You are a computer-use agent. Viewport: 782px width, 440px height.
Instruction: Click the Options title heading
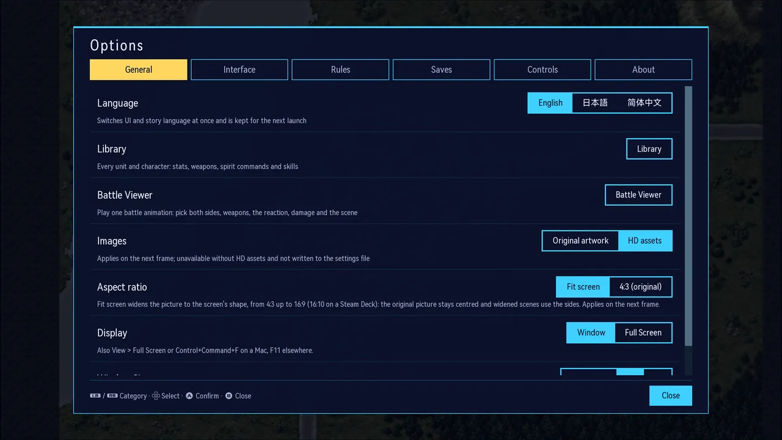pyautogui.click(x=117, y=45)
